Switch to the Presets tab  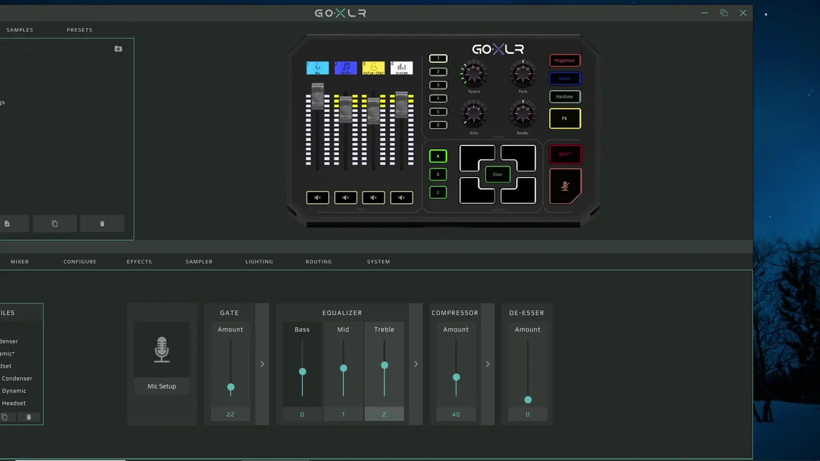click(79, 29)
